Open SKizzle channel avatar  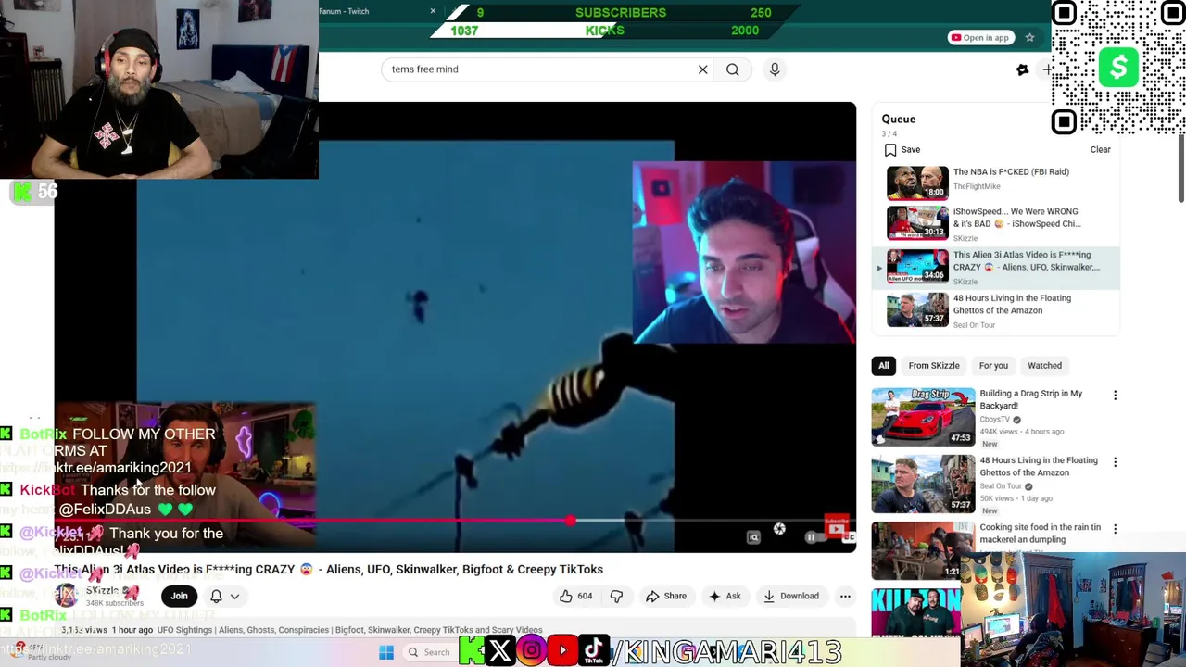tap(67, 595)
